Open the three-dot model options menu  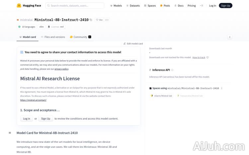(x=229, y=37)
